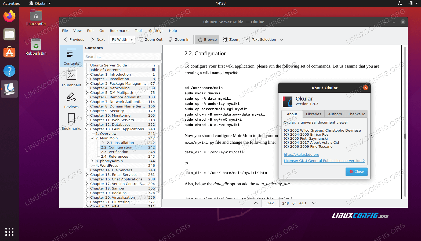
Task: Click Show Applications grid icon
Action: click(x=9, y=232)
